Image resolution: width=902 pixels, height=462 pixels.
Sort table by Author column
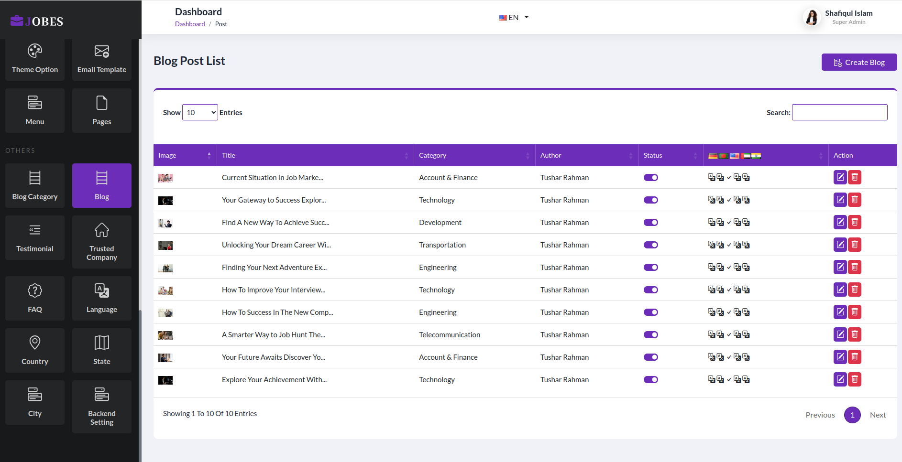coord(587,155)
